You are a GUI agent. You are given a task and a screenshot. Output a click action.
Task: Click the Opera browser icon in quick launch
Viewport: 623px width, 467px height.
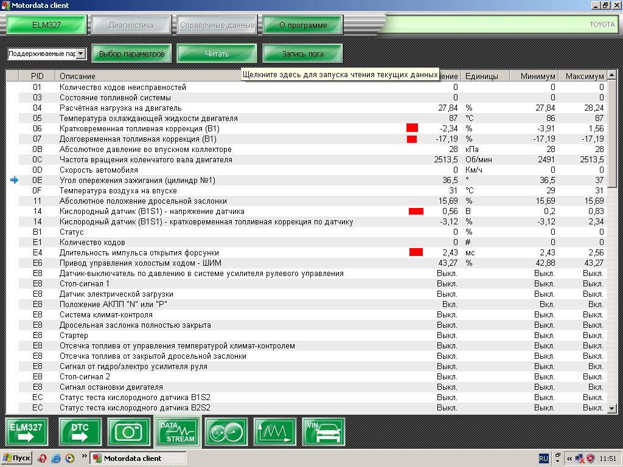tap(42, 458)
